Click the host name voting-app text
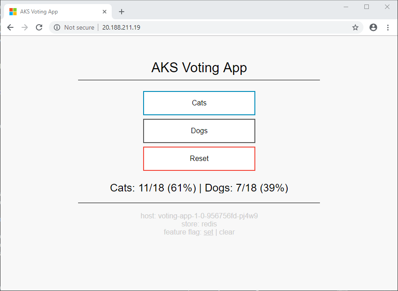 (x=199, y=216)
